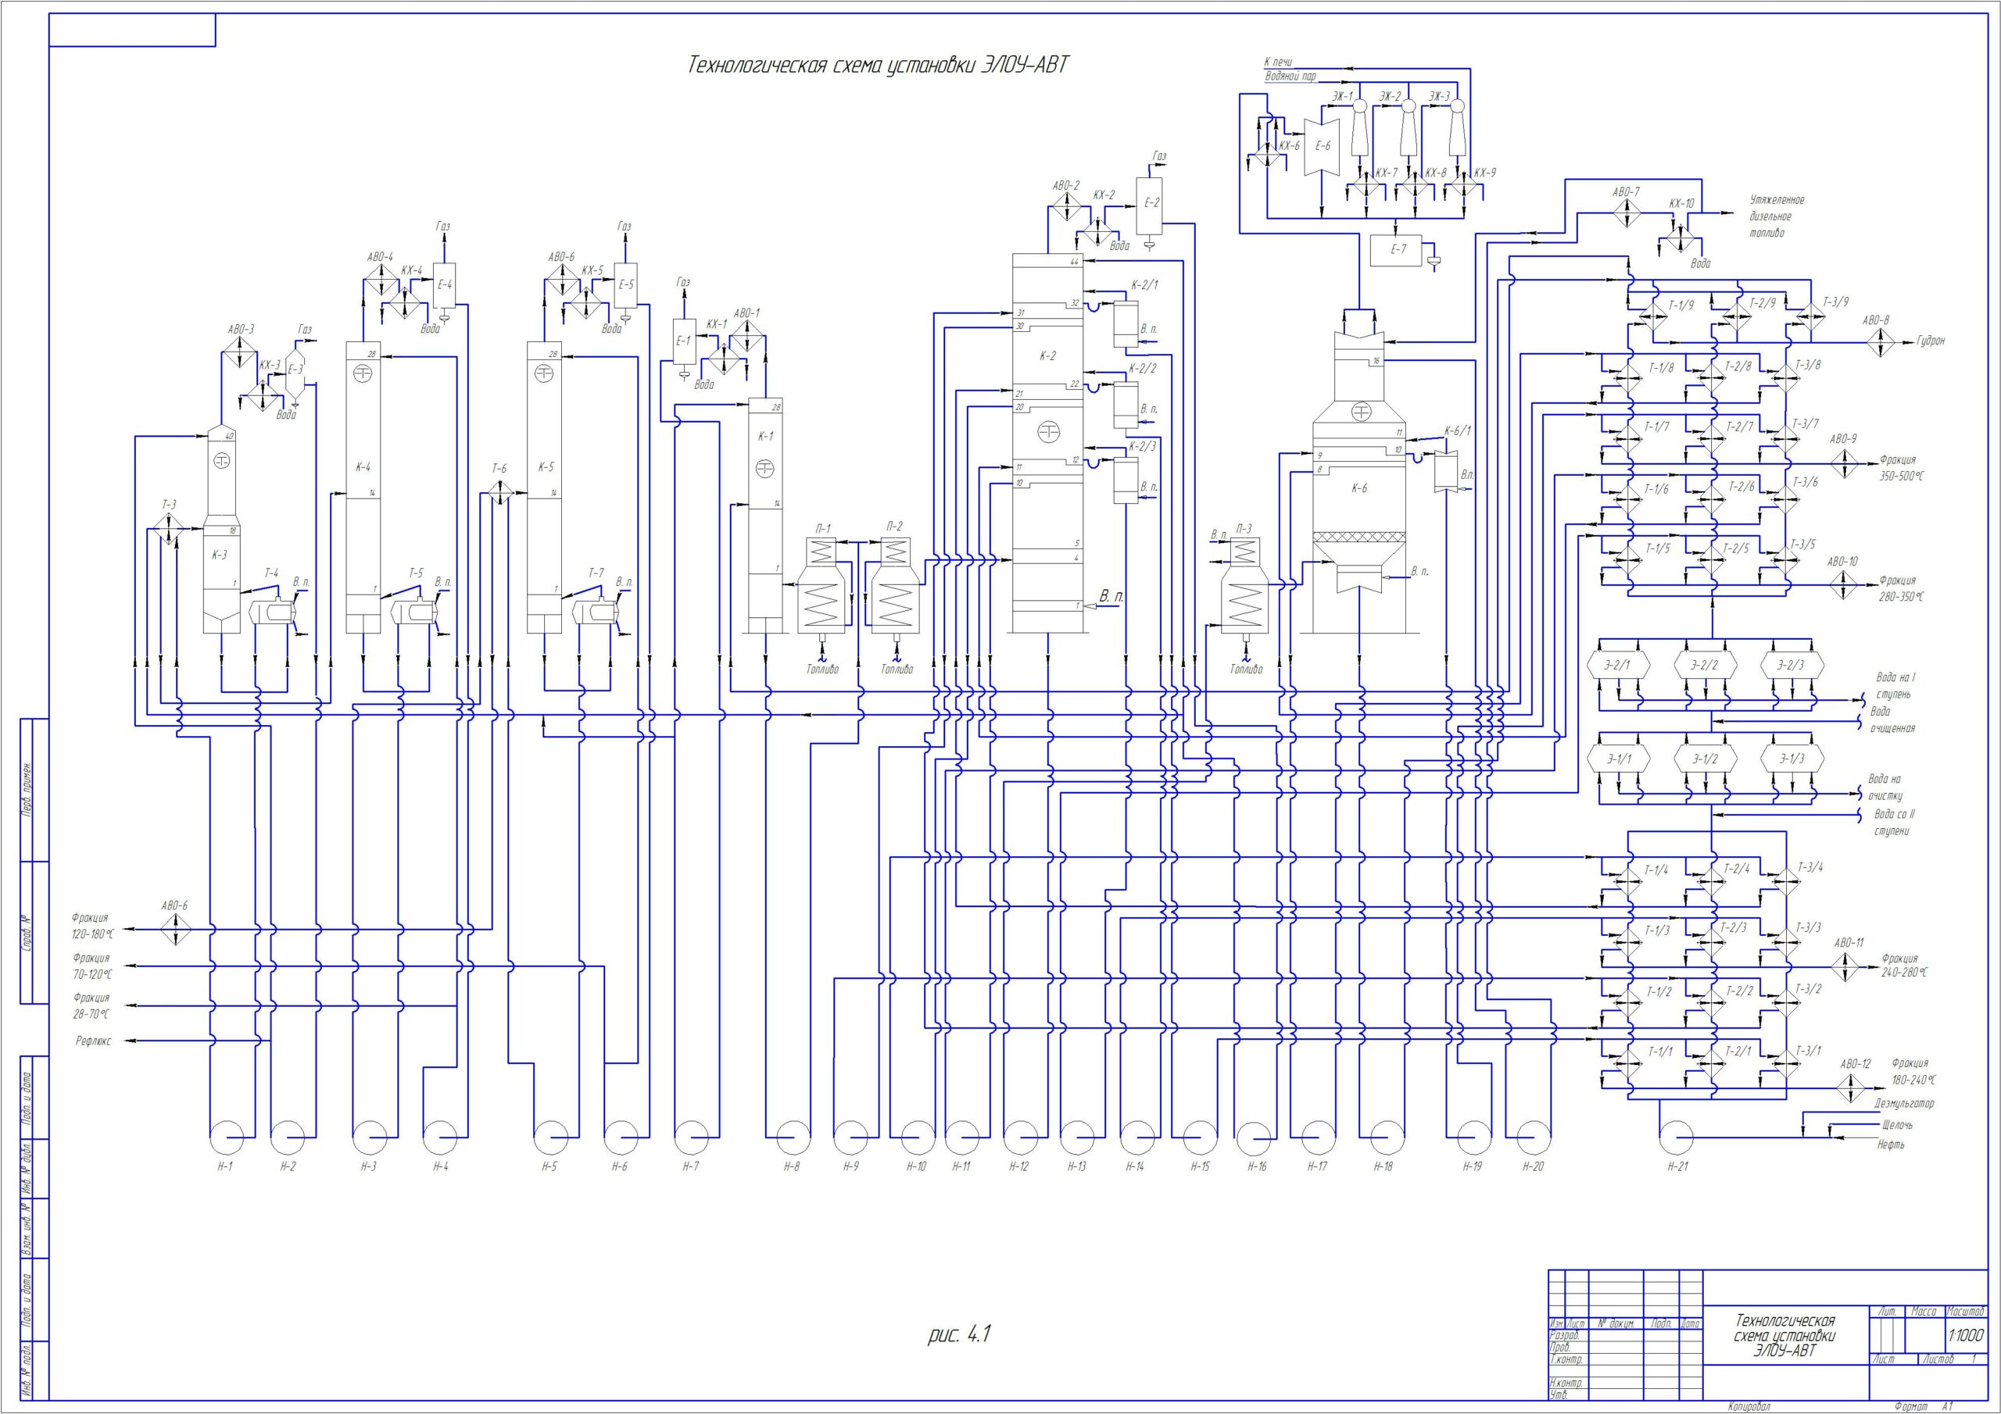
Task: Select the electrodehydrator Э-2/1 symbol
Action: click(1619, 665)
